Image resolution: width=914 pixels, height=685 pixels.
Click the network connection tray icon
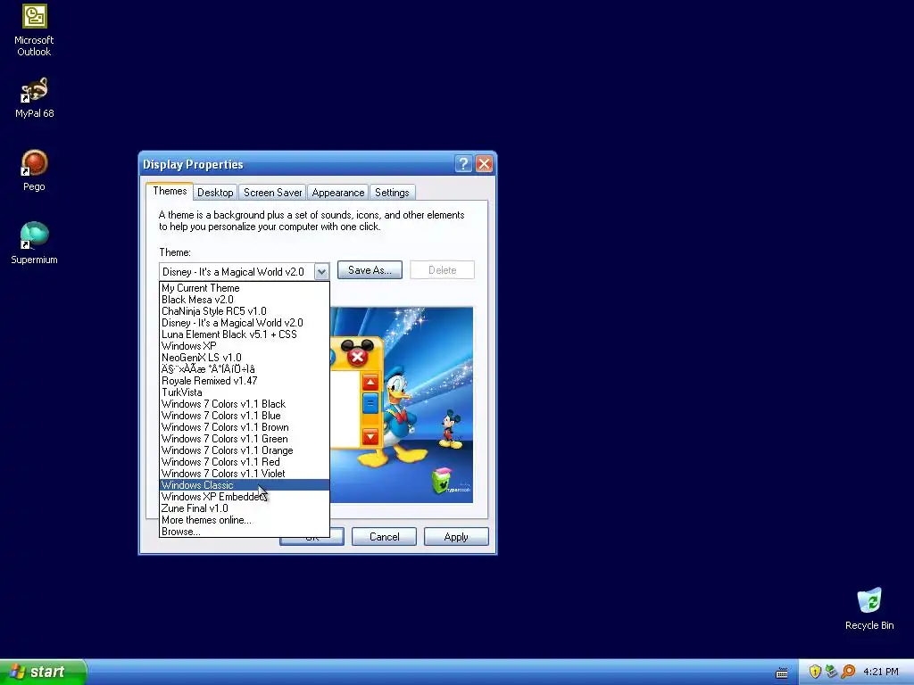click(831, 672)
